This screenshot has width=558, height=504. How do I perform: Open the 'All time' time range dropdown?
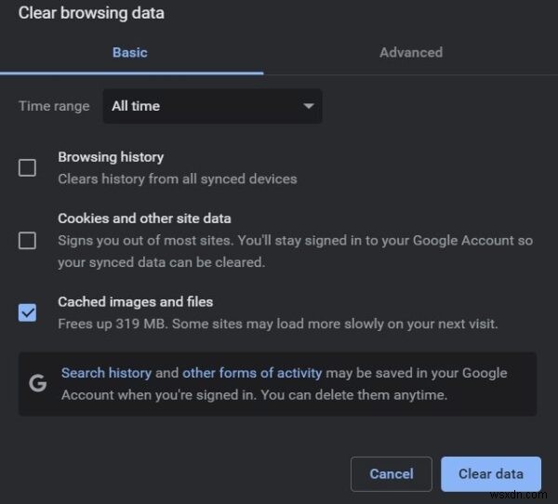(212, 106)
